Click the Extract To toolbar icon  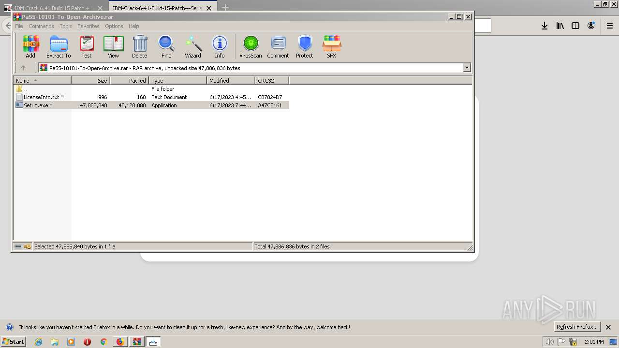(59, 47)
